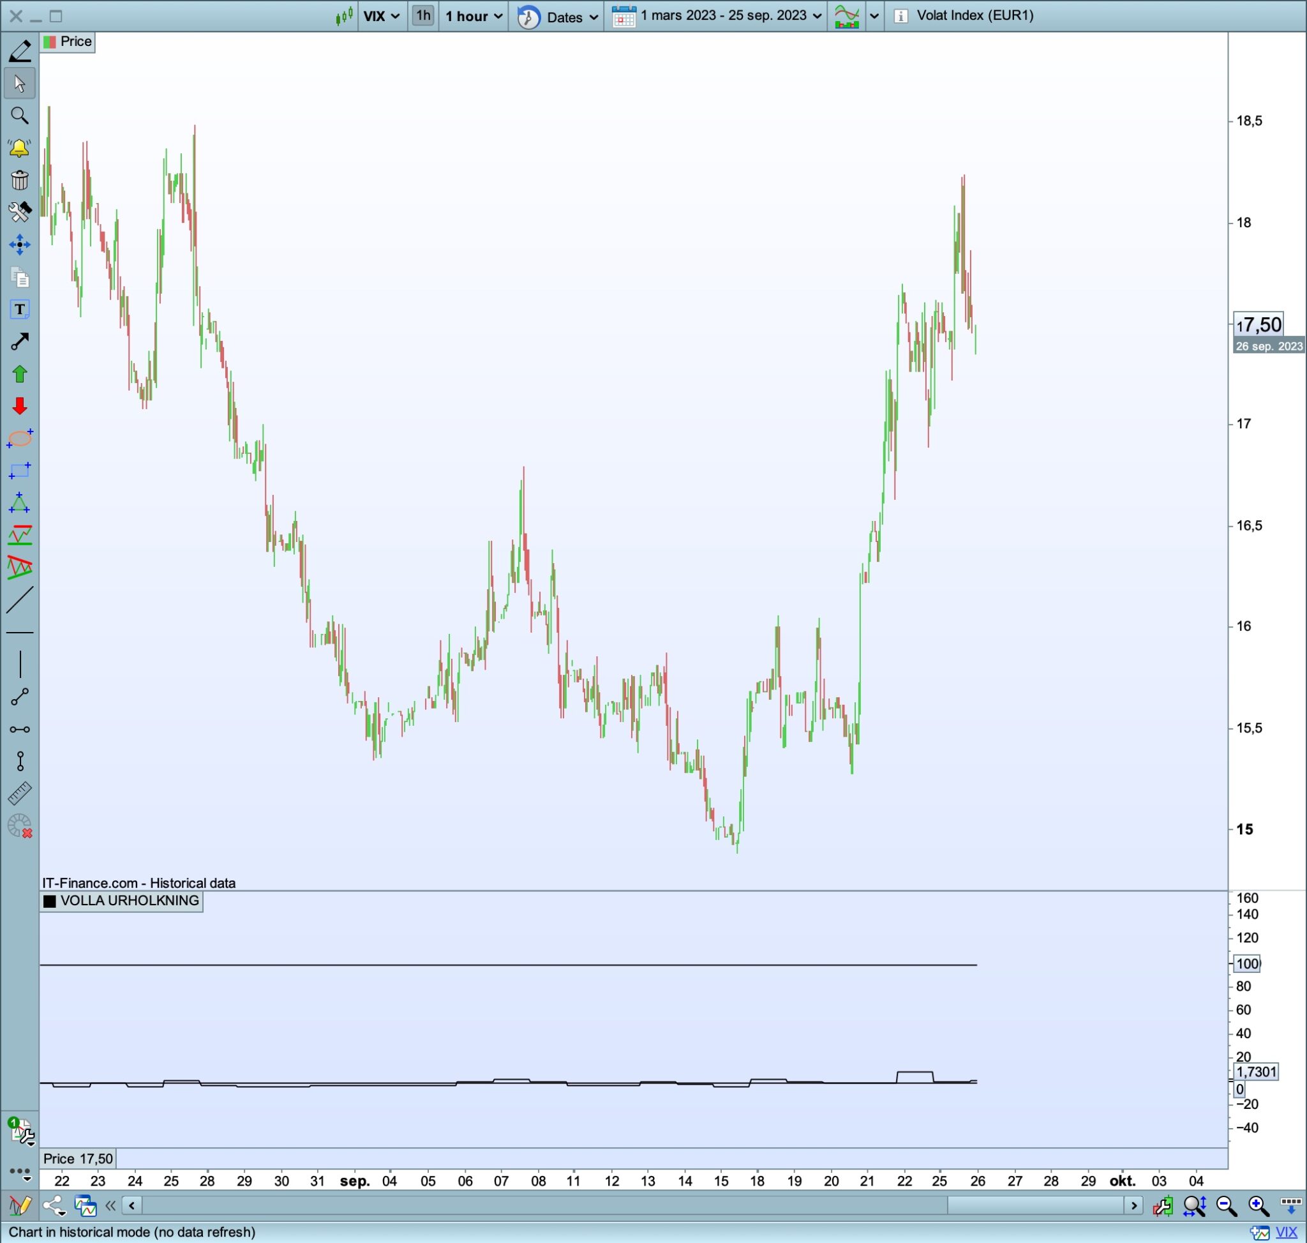Viewport: 1307px width, 1243px height.
Task: Open the alert bell tool
Action: 20,147
